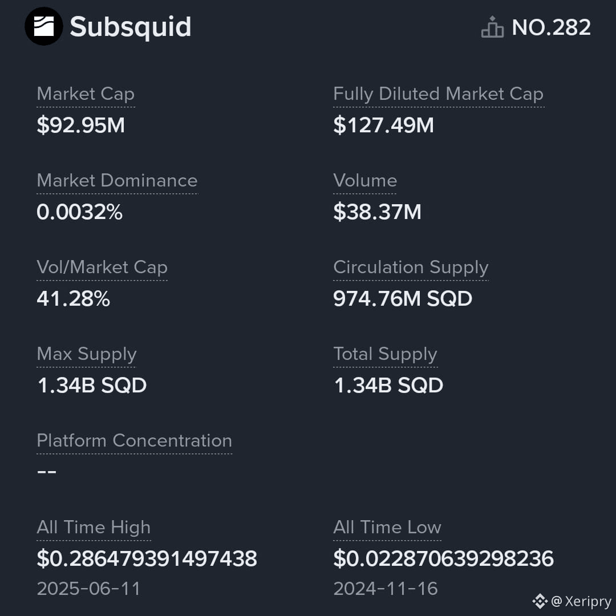Click the Binance watermark icon

tap(540, 601)
